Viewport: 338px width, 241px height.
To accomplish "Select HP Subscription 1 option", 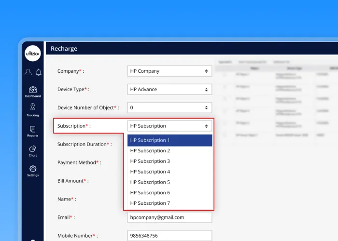I will pos(169,140).
